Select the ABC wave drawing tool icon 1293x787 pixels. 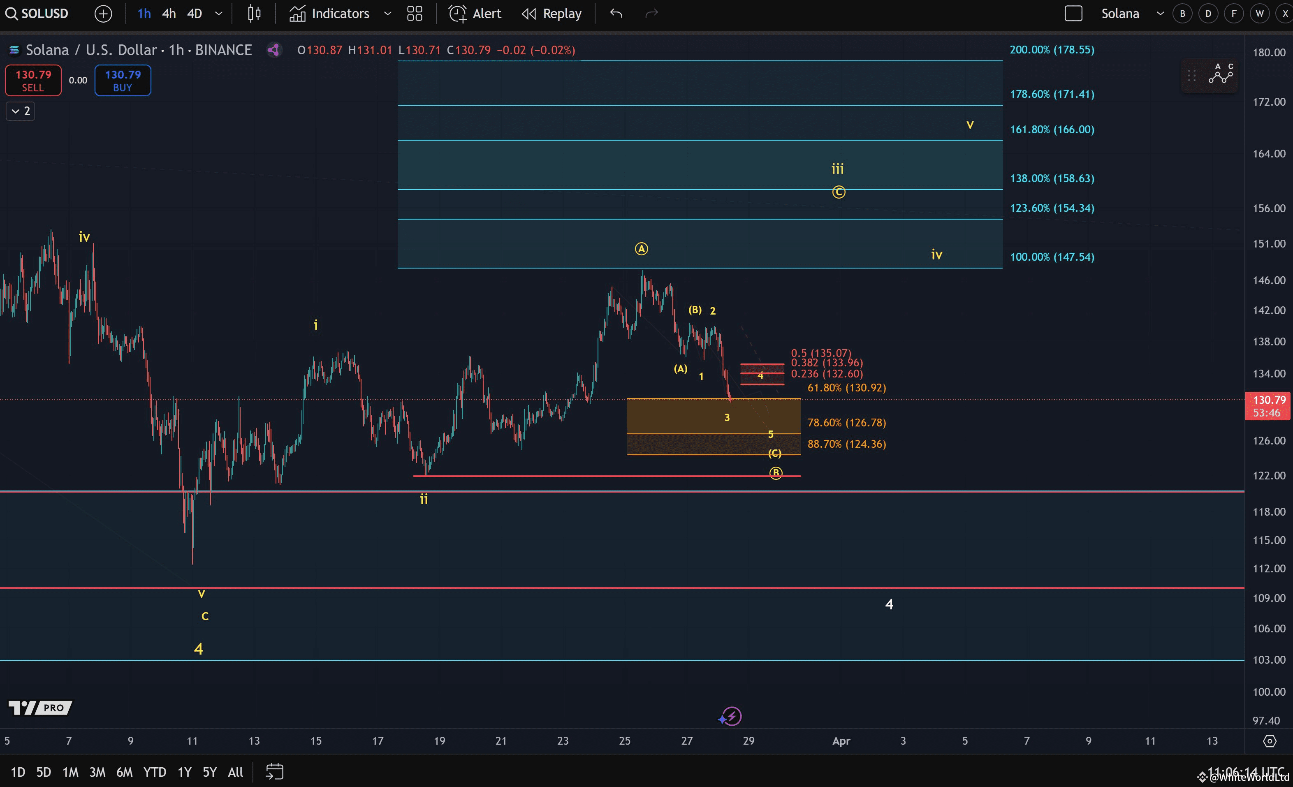coord(1221,74)
